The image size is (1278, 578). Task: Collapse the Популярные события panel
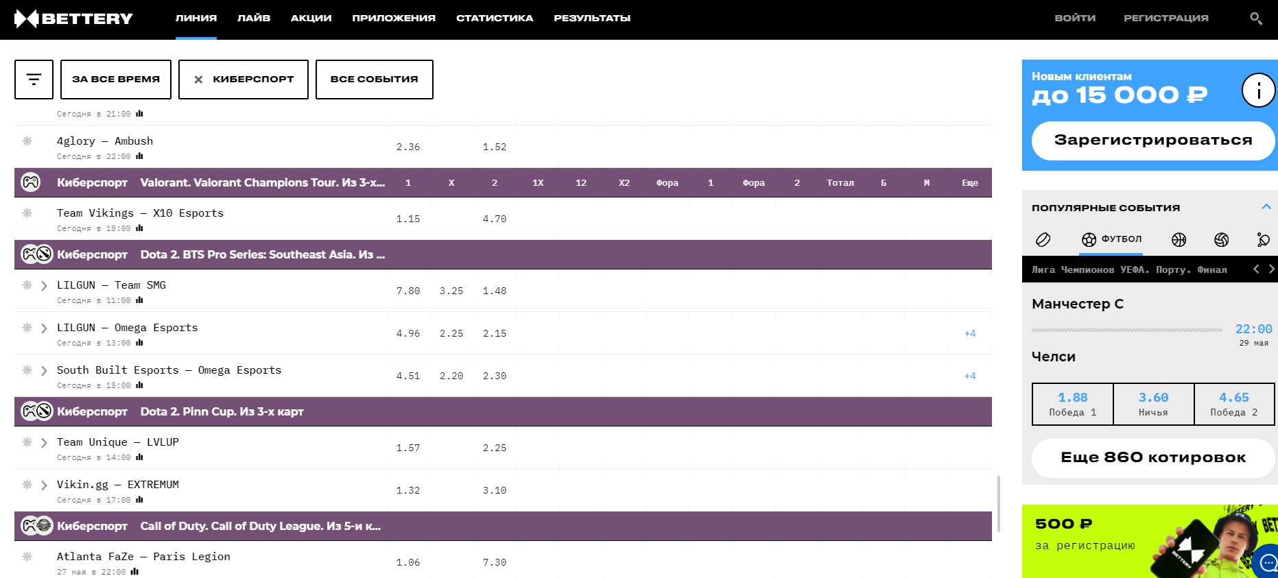(1266, 207)
